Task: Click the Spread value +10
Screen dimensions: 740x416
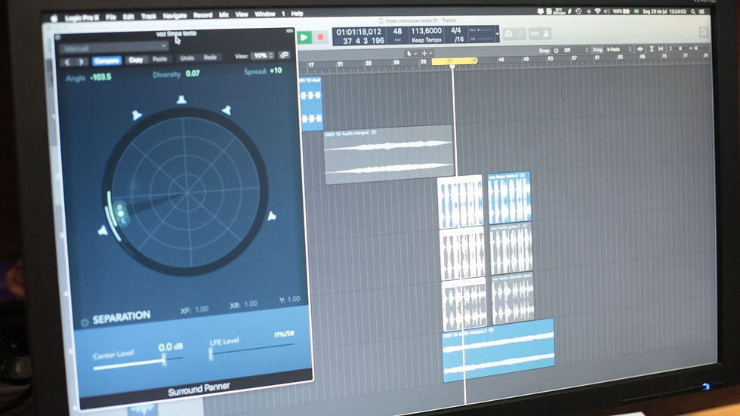Action: point(276,71)
